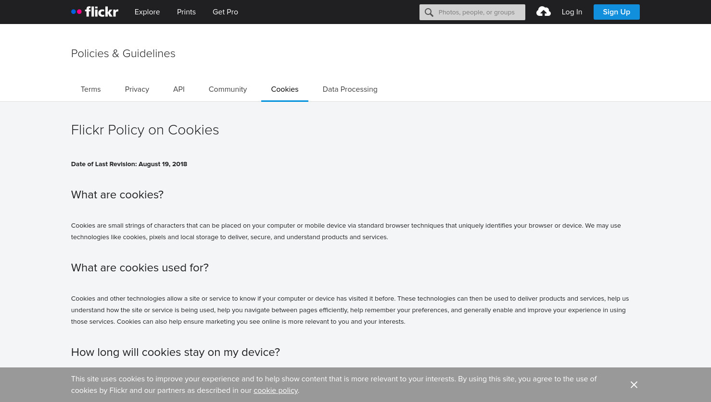
Task: Switch to the Data Processing tab
Action: [x=350, y=89]
